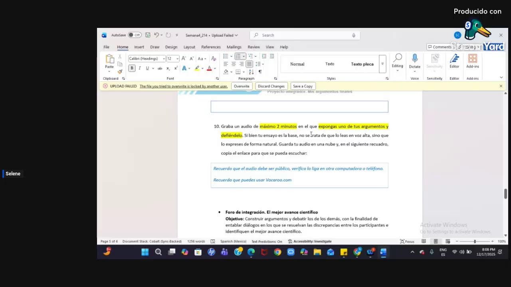
Task: Click the Overwrite button
Action: coord(242,86)
